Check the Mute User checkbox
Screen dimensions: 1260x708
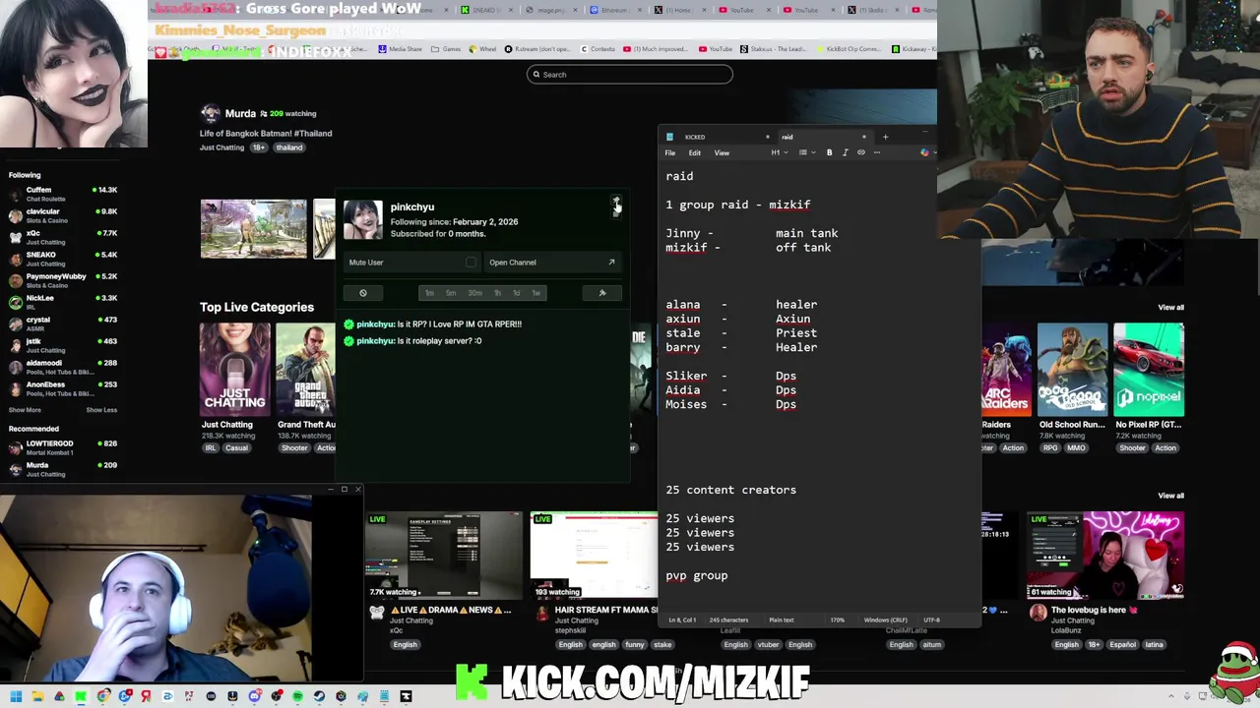pos(471,263)
